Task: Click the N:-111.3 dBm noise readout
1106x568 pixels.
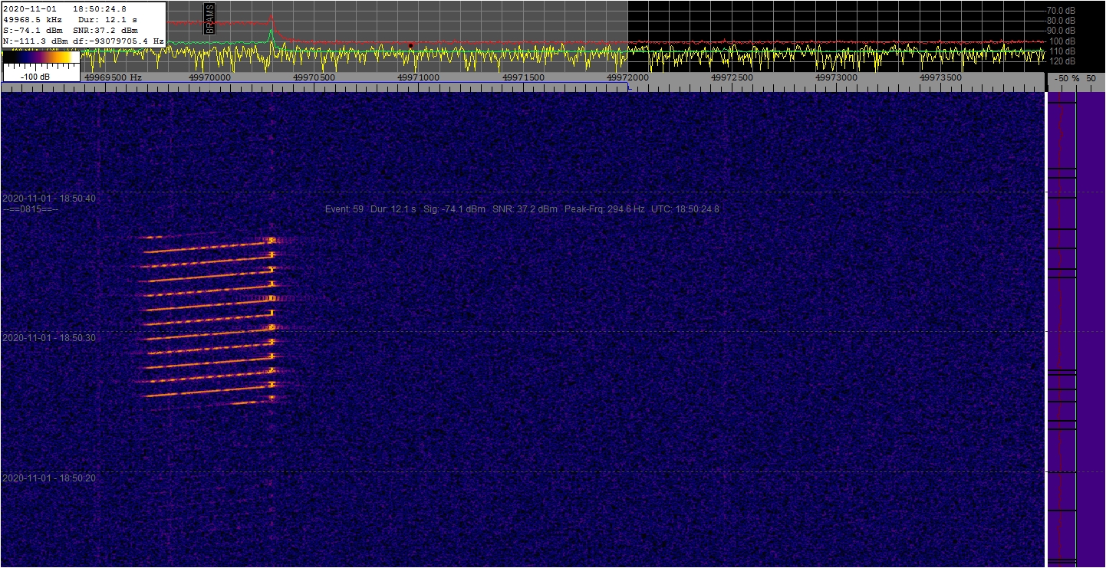Action: click(x=35, y=41)
